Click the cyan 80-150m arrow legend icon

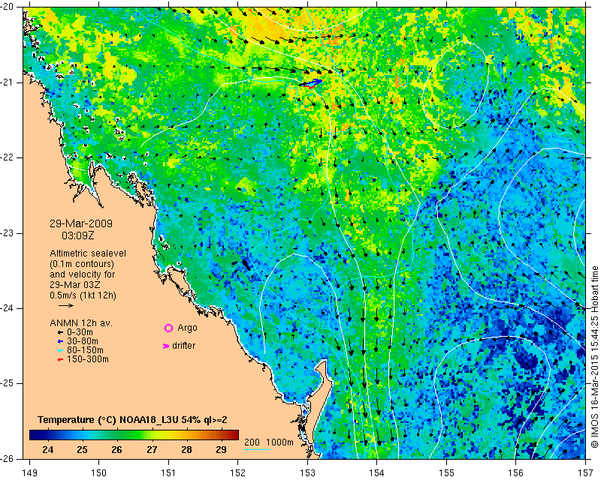pos(60,350)
